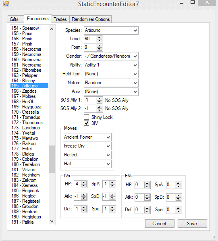Click the HP EV stepper
Image resolution: width=218 pixels, height=241 pixels.
147,185
